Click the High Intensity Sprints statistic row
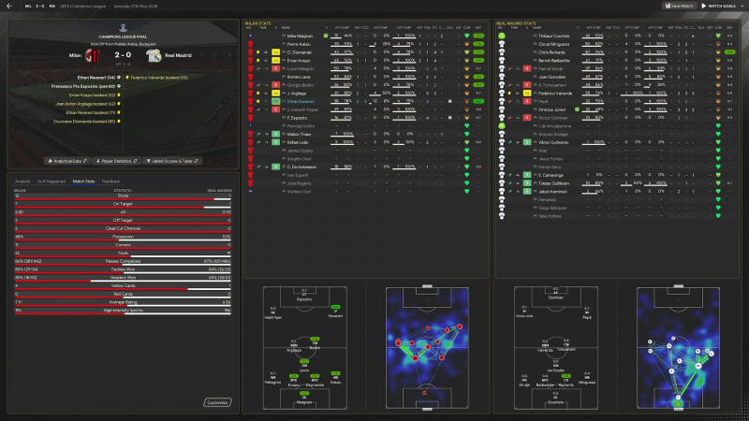 [123, 311]
